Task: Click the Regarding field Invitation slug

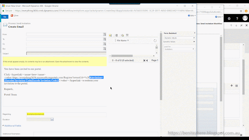Action: pyautogui.click(x=35, y=114)
